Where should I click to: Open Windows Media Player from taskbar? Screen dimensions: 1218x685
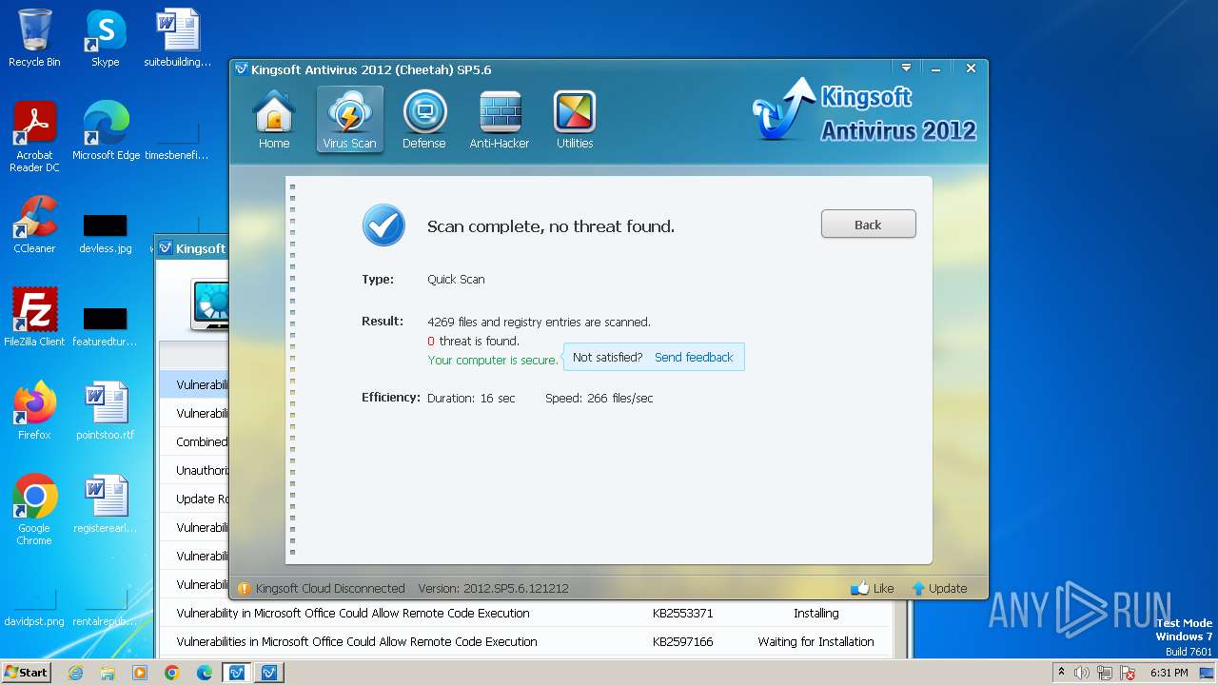click(x=140, y=673)
